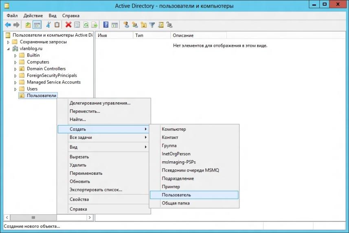Open Help via the blue question-mark icon
This screenshot has width=349, height=233.
click(106, 25)
